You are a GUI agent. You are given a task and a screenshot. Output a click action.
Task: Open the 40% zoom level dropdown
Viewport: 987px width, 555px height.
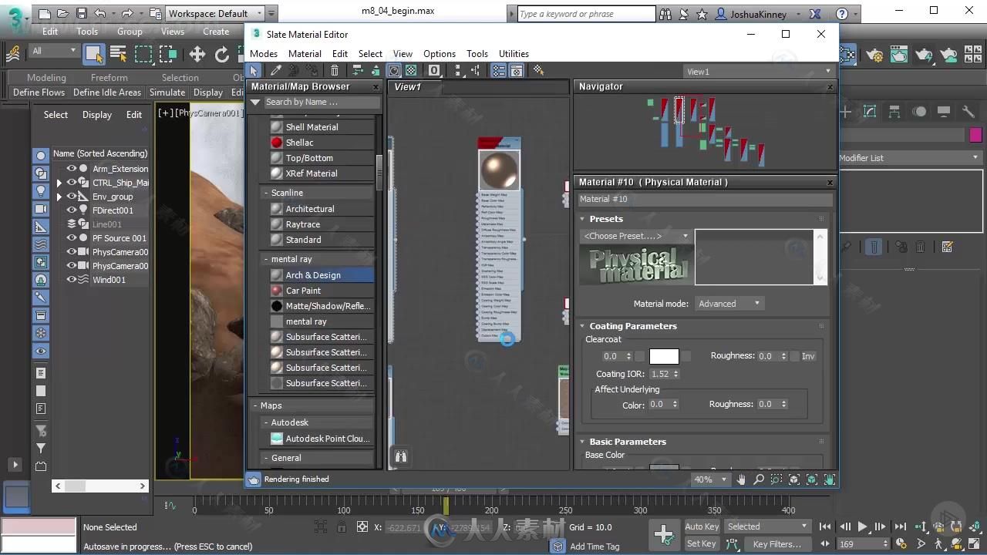[711, 479]
